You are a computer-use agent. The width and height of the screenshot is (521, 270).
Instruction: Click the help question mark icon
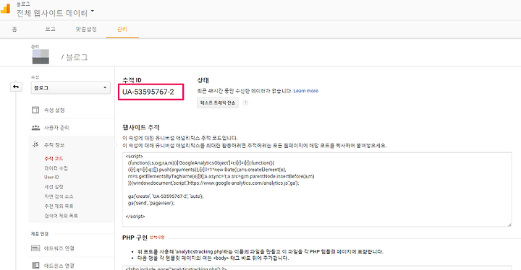245,103
